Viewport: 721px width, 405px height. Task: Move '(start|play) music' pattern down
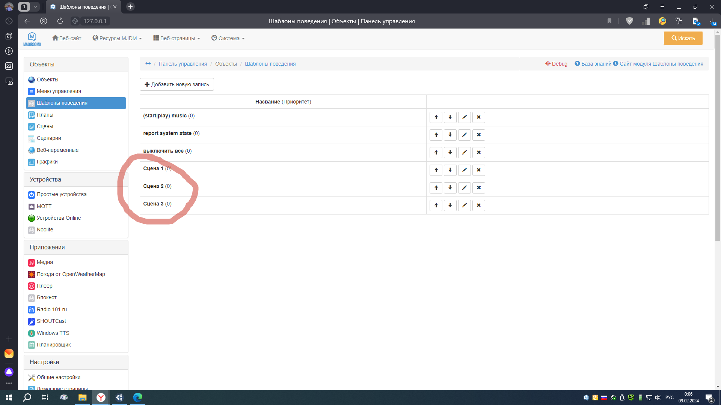click(450, 117)
